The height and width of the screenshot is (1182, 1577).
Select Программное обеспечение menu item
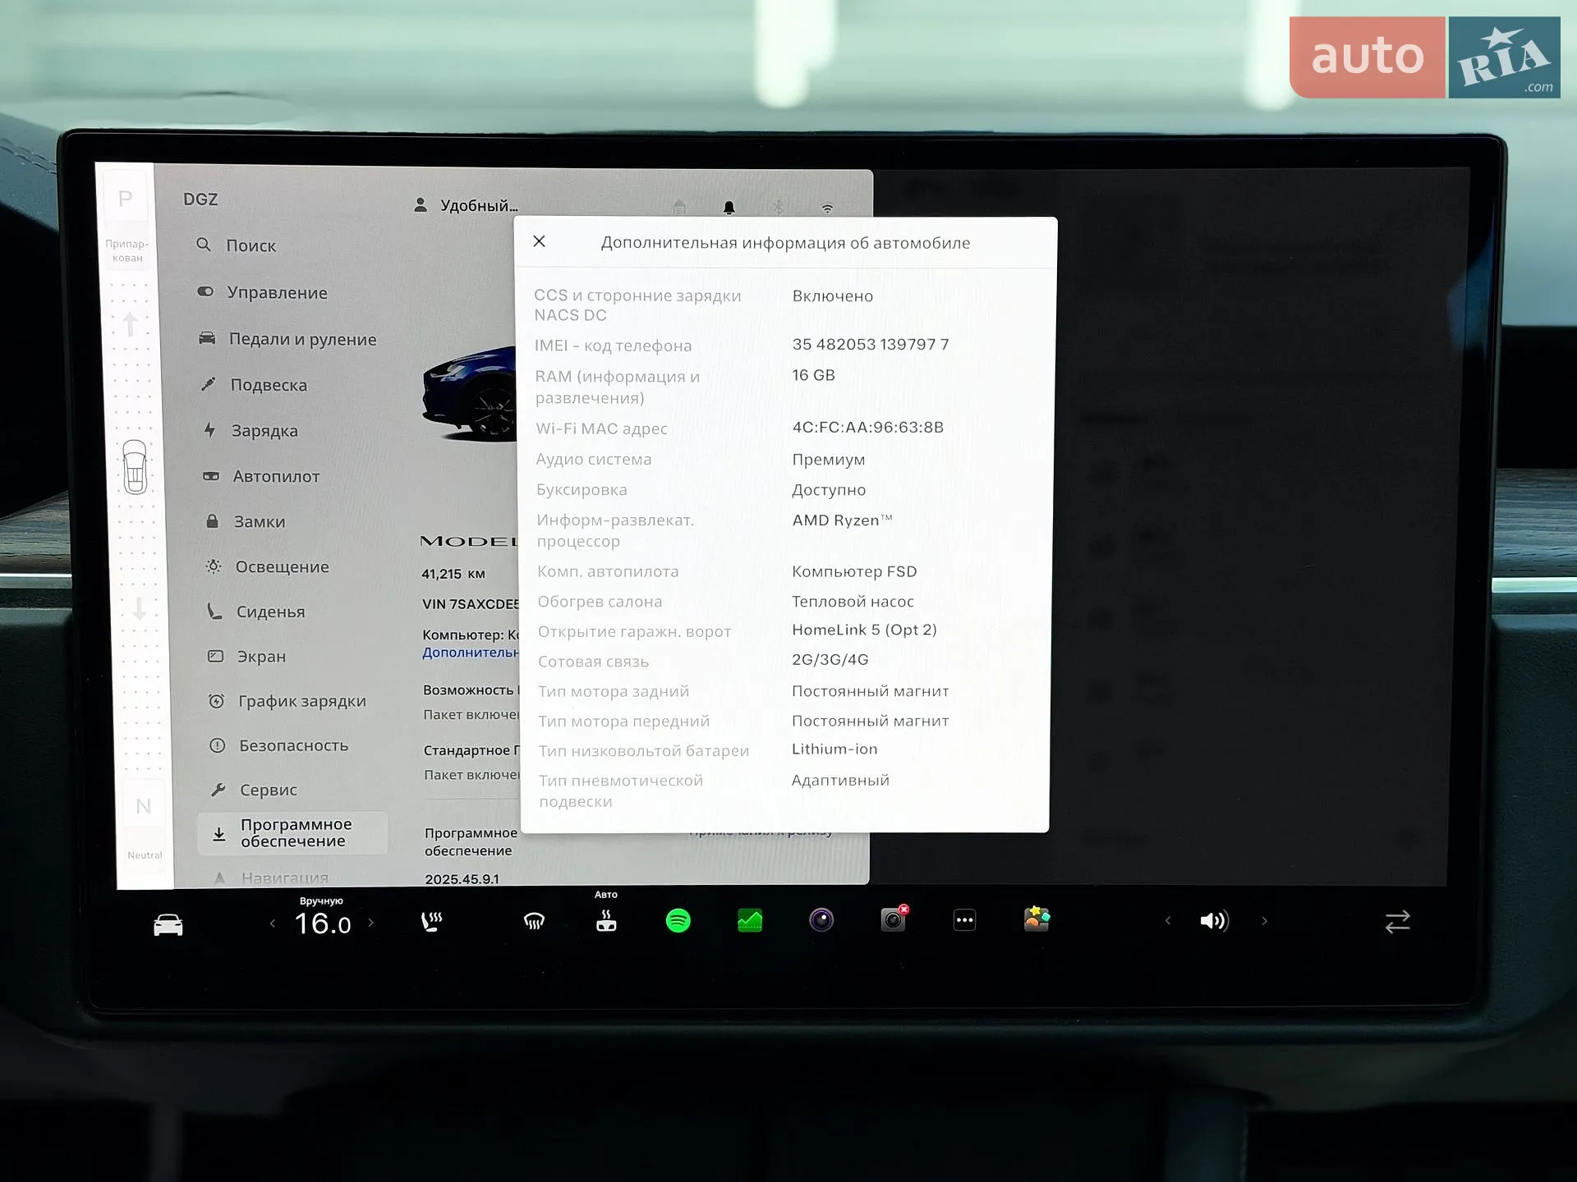coord(292,833)
